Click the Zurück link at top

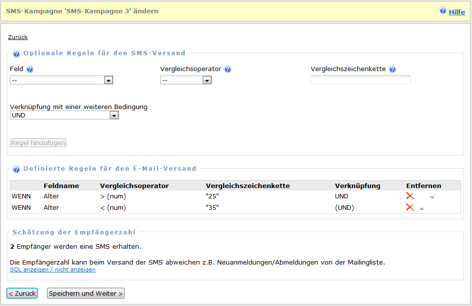coord(18,37)
